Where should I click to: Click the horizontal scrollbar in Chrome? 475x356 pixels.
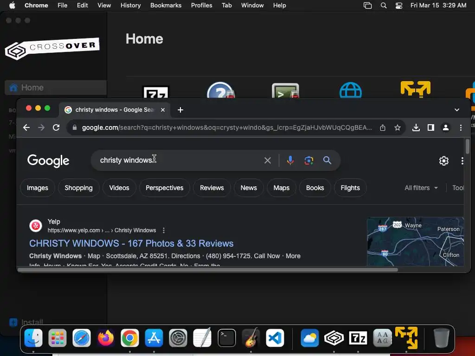(207, 270)
